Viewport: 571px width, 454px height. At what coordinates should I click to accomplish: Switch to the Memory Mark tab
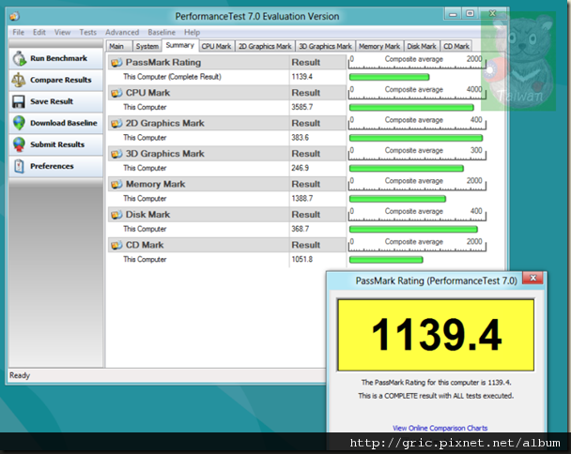coord(379,46)
